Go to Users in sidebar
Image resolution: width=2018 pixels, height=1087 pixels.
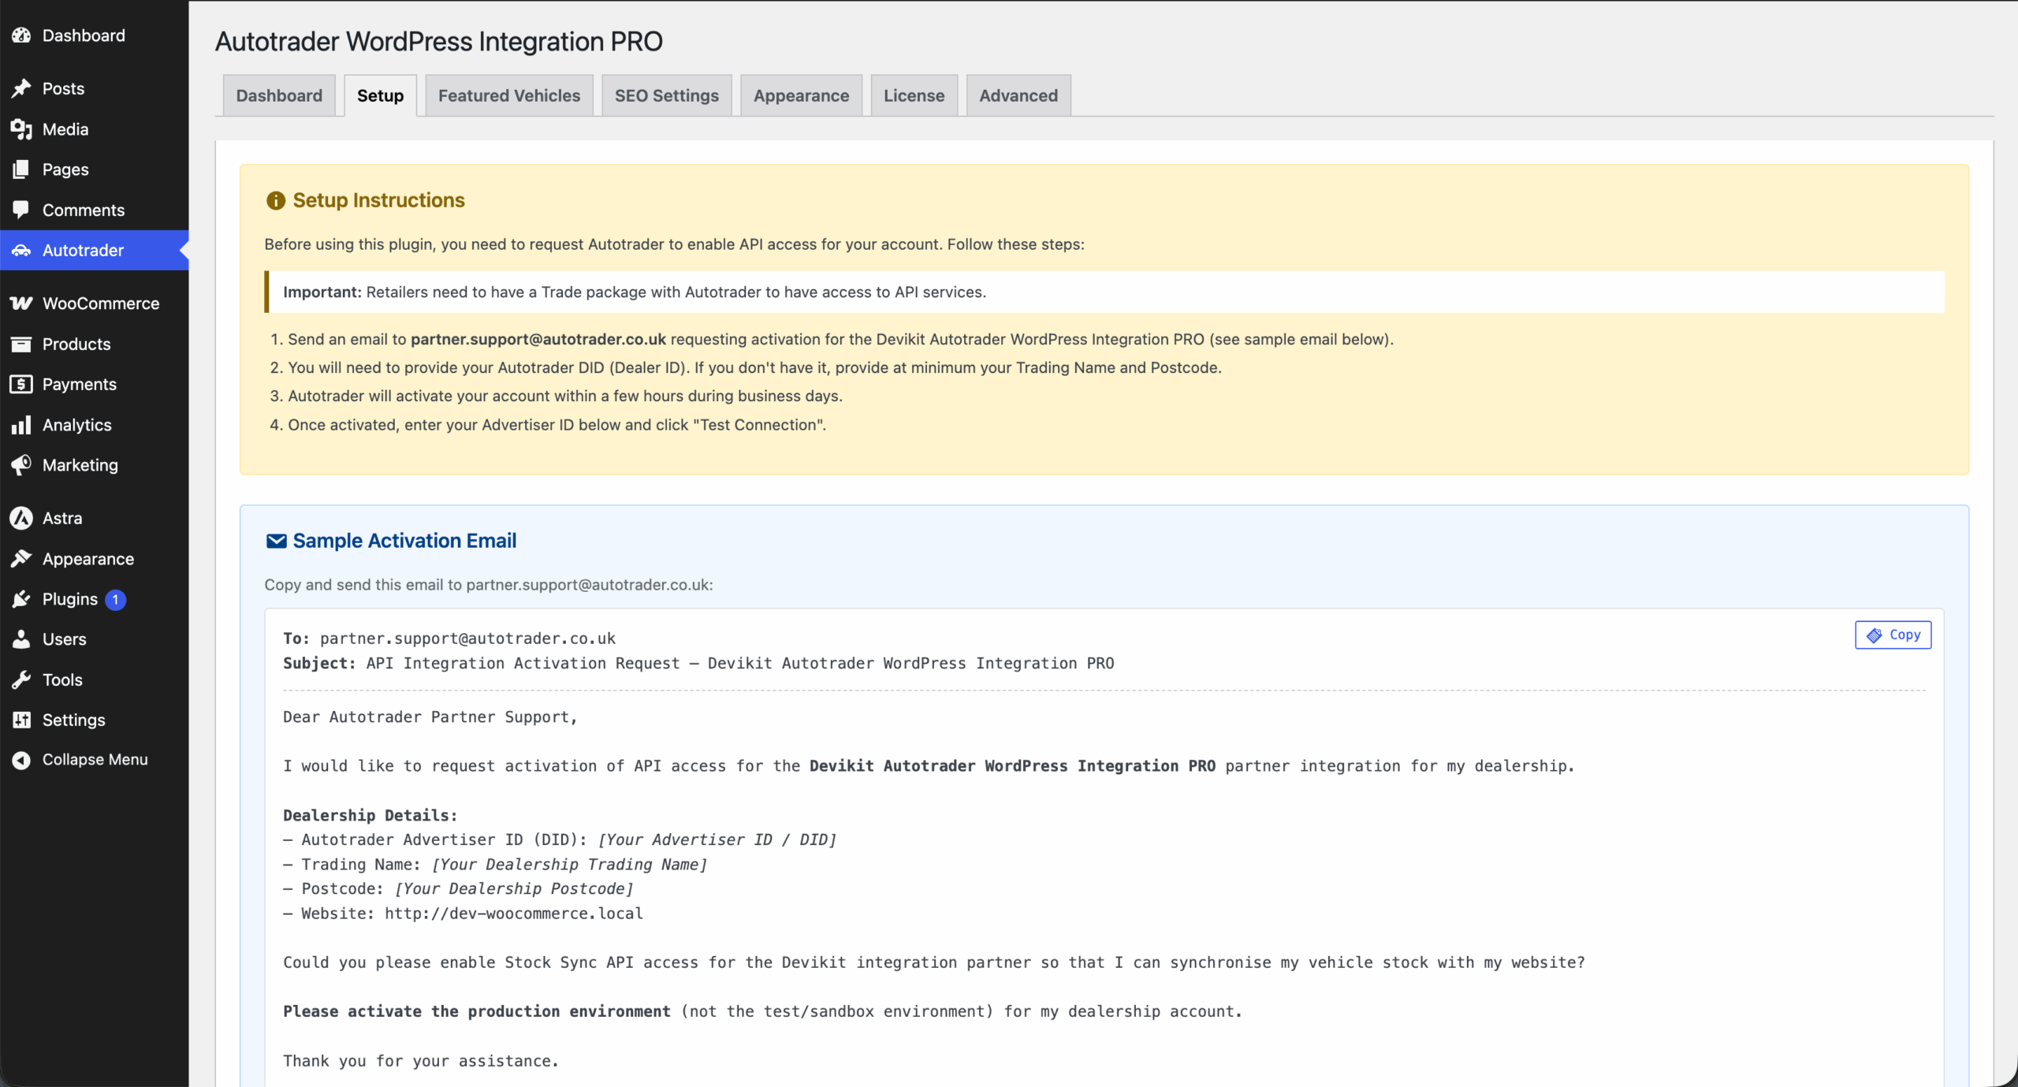click(95, 639)
